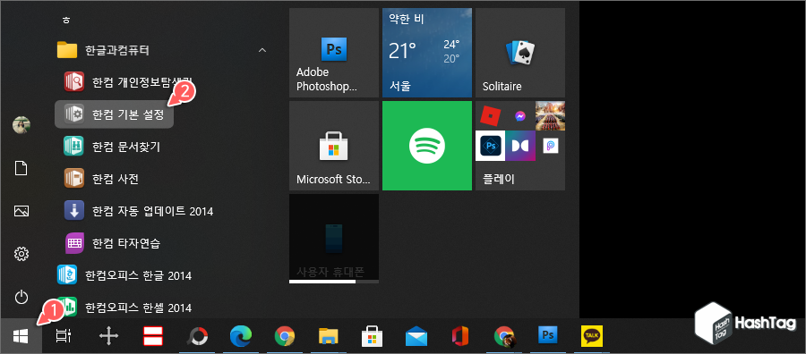The height and width of the screenshot is (354, 806).
Task: Open the Adobe Photoshop tile
Action: point(334,53)
